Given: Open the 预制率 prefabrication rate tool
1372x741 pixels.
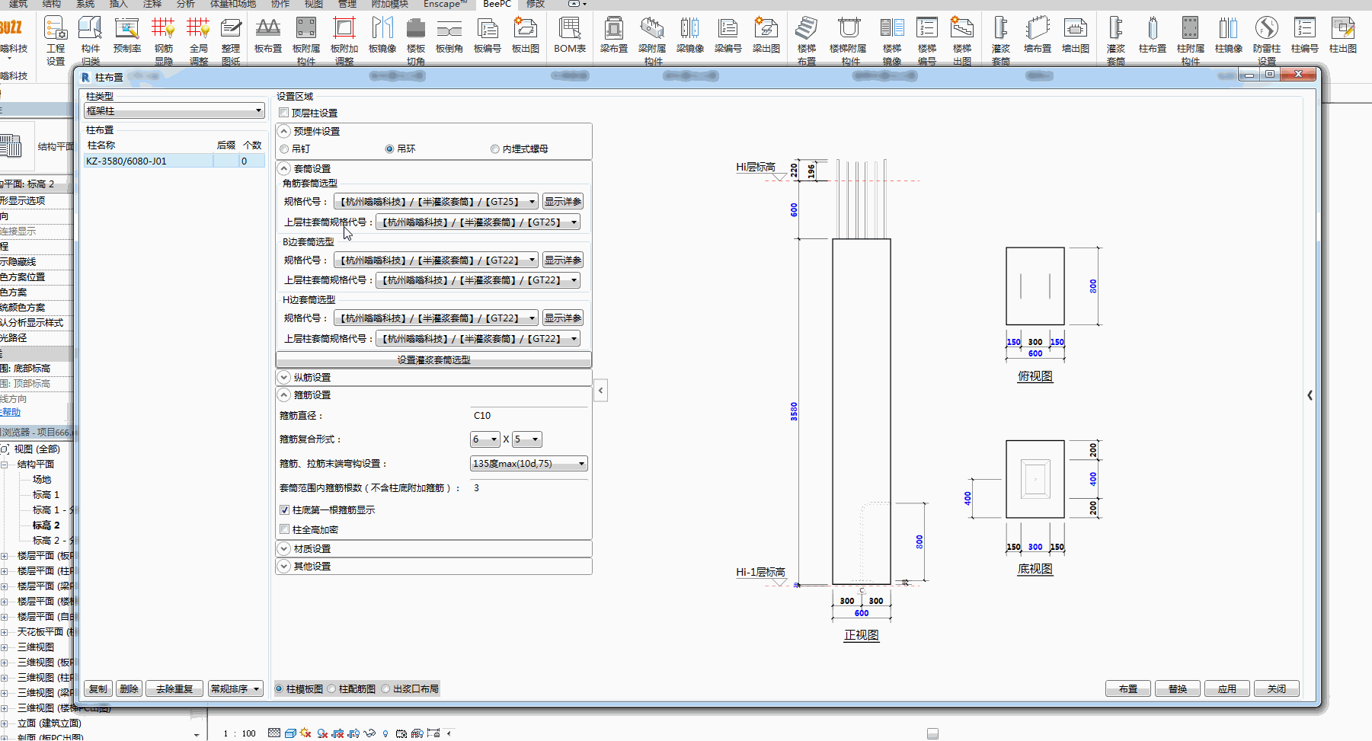Looking at the screenshot, I should (x=126, y=35).
